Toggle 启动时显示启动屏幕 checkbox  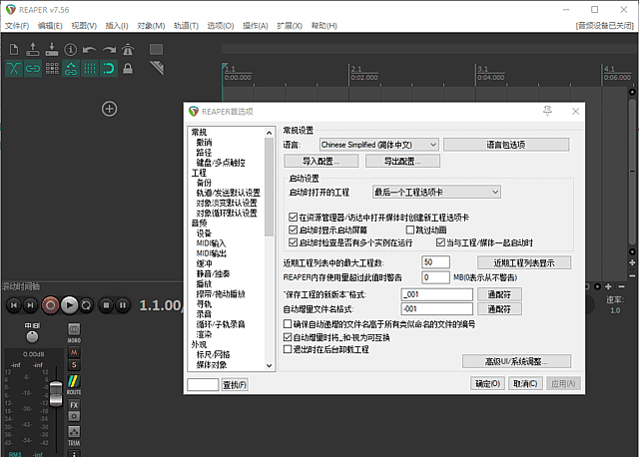click(293, 229)
